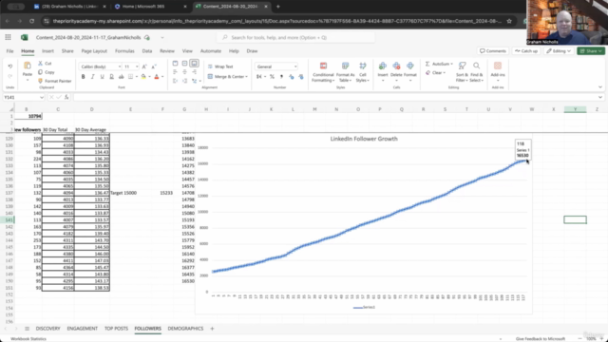This screenshot has width=608, height=342.
Task: Toggle Wrap Text for the cell
Action: click(220, 66)
